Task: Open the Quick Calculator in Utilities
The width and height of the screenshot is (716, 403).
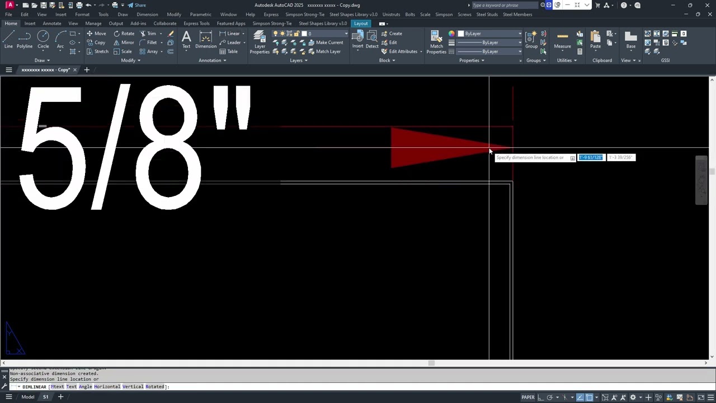Action: tap(580, 51)
